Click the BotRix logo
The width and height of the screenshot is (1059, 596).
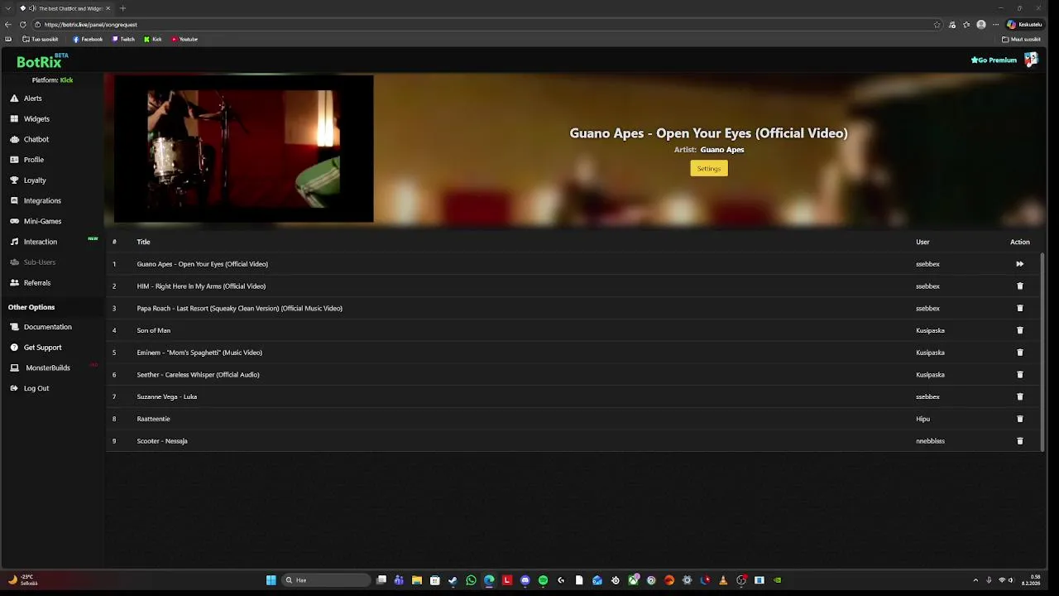(42, 61)
